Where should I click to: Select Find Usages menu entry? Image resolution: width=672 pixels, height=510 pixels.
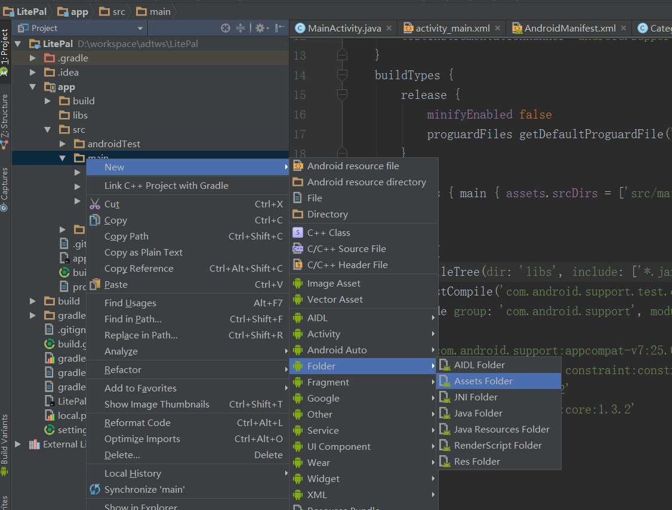(x=188, y=303)
